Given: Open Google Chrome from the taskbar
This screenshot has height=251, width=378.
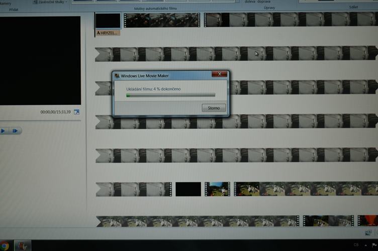Looking at the screenshot, I should (x=5, y=245).
